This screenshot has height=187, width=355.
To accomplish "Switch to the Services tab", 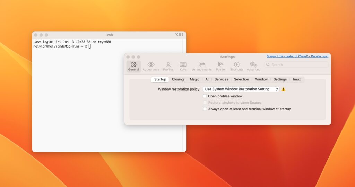I will coord(221,79).
